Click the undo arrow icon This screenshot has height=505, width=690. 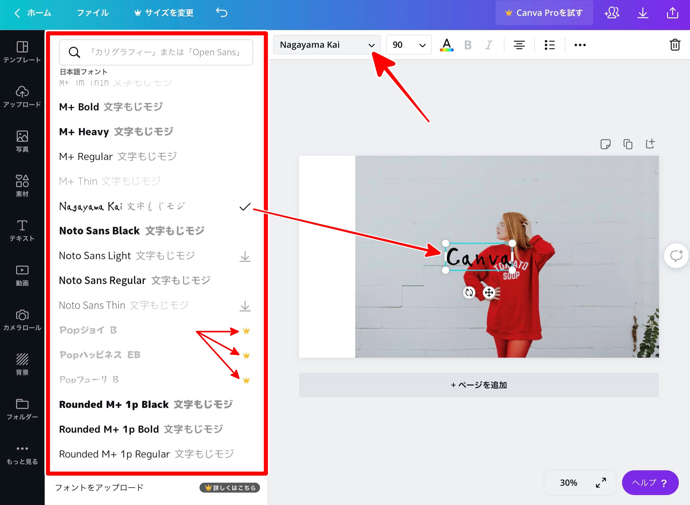tap(222, 12)
